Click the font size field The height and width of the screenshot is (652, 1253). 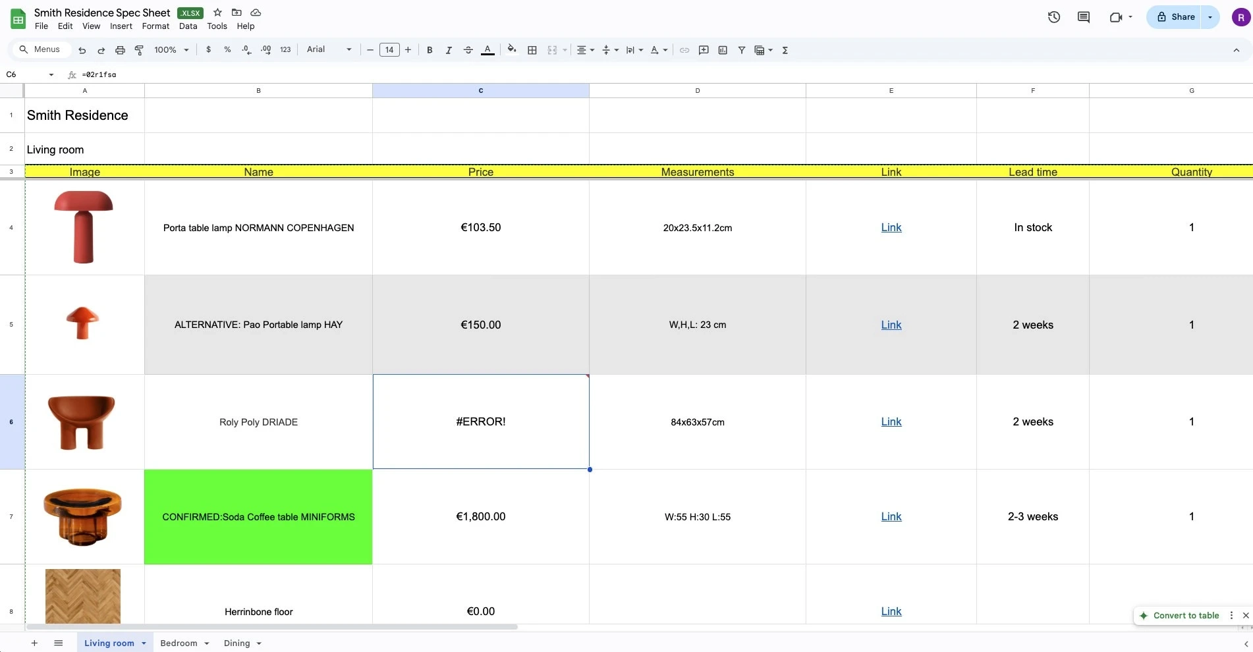coord(389,50)
